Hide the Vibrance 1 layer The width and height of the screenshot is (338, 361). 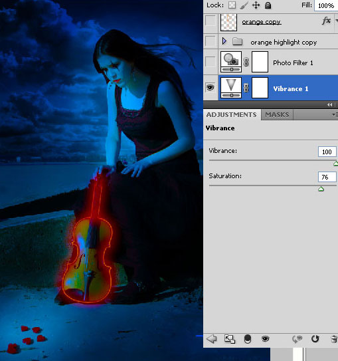coord(210,88)
